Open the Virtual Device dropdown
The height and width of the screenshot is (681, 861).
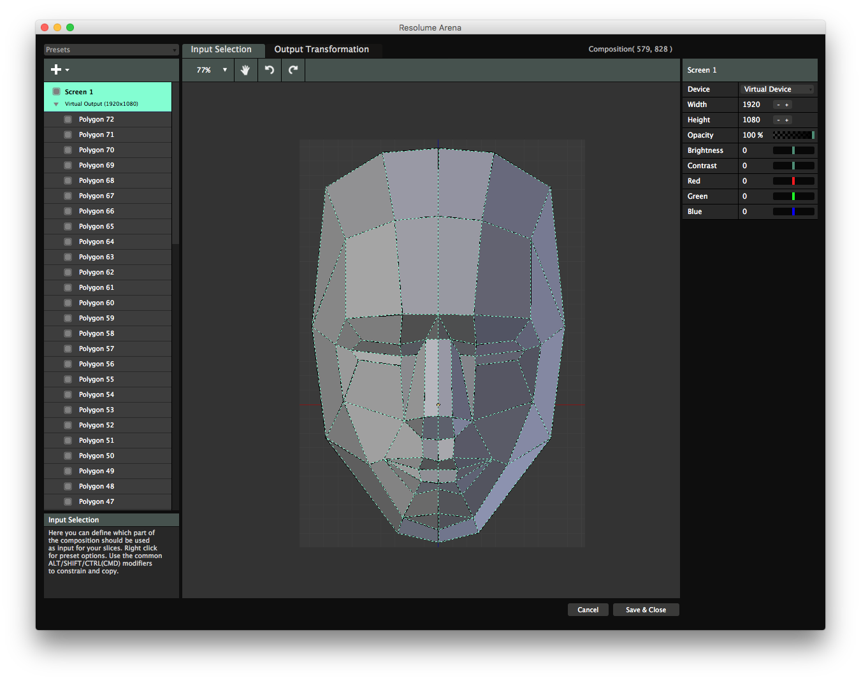pos(778,90)
